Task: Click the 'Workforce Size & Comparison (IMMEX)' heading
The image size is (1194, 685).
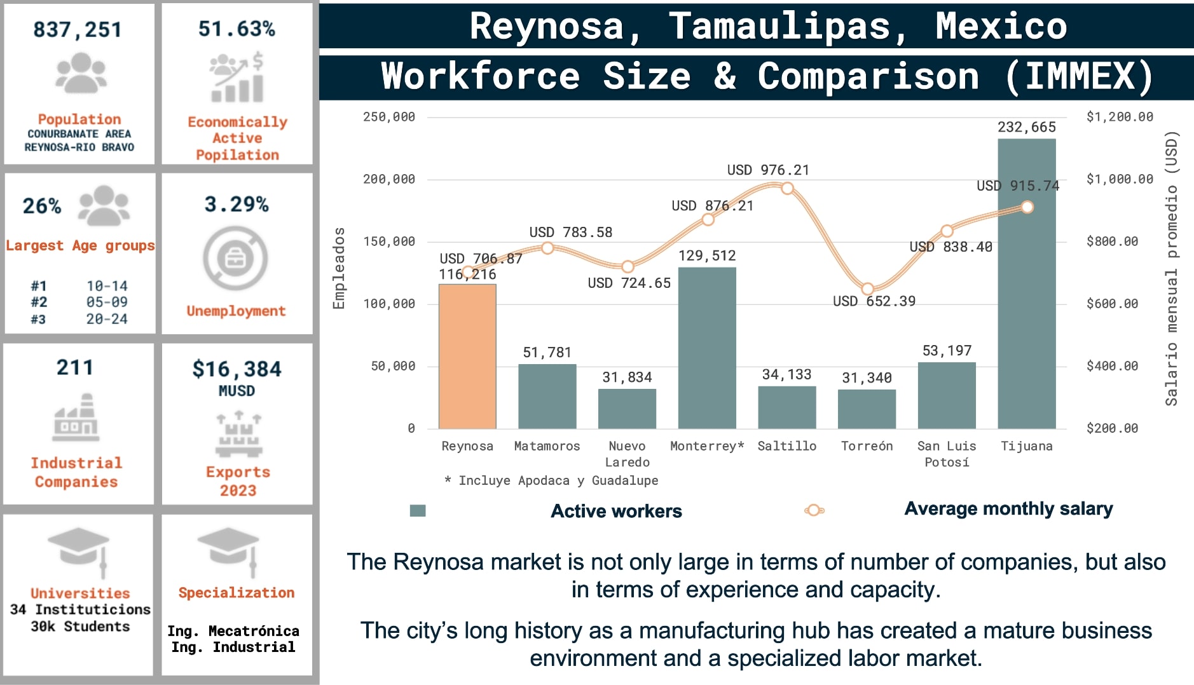Action: [757, 77]
